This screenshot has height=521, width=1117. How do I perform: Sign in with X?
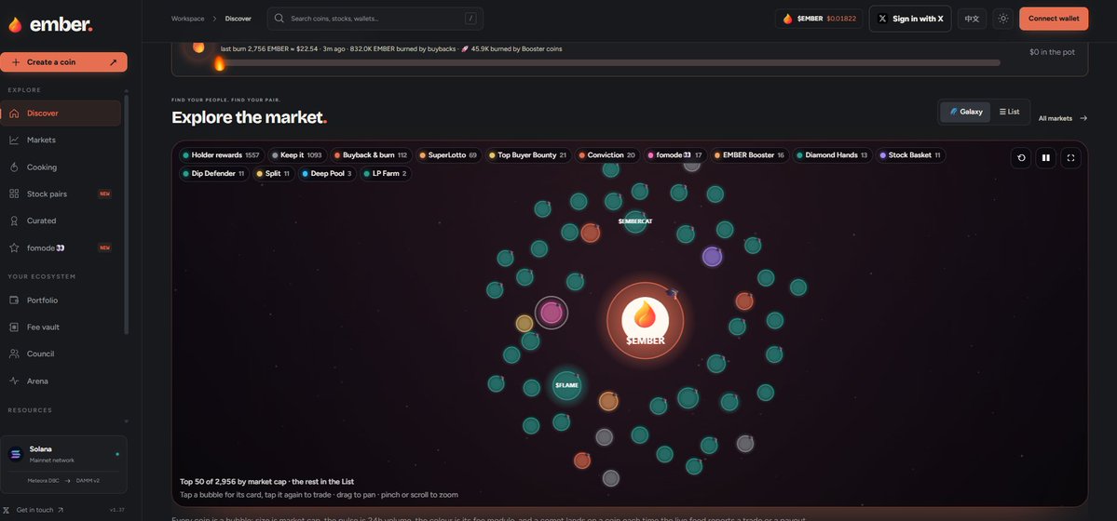click(x=910, y=19)
